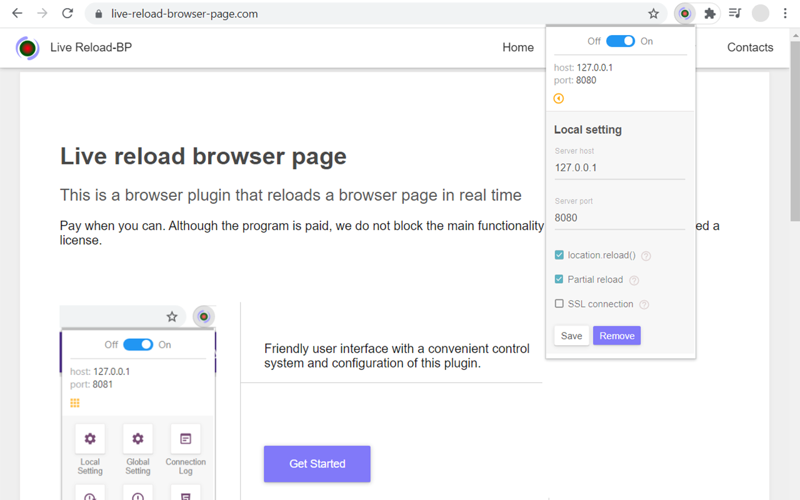Click the location.reload() help icon
The image size is (800, 500).
pyautogui.click(x=646, y=256)
